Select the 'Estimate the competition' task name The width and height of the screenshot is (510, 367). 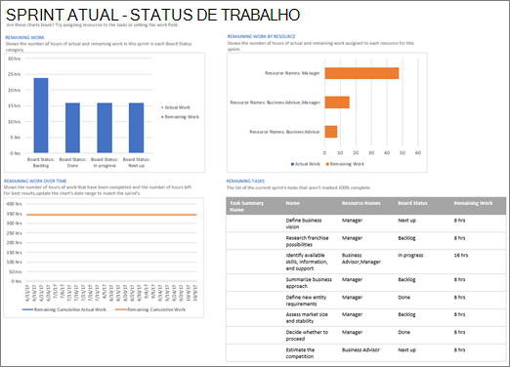[300, 353]
